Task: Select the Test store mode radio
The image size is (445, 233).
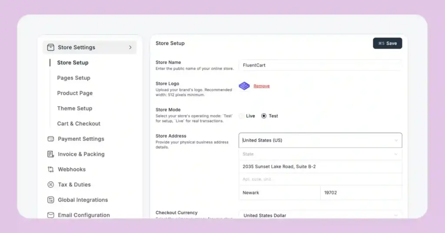Action: (x=264, y=116)
